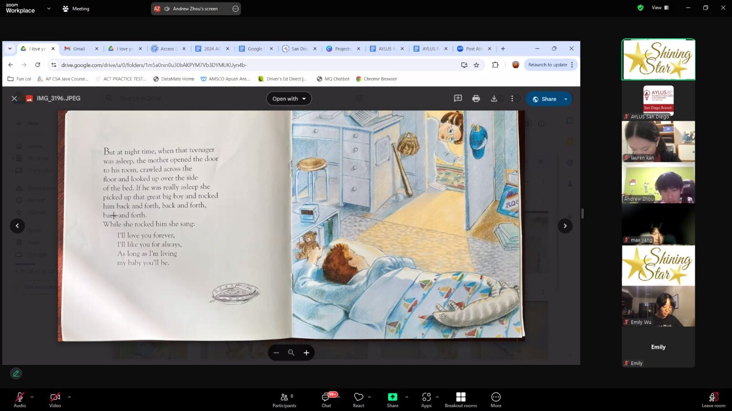The width and height of the screenshot is (732, 411).
Task: Open the Chat panel
Action: [326, 400]
